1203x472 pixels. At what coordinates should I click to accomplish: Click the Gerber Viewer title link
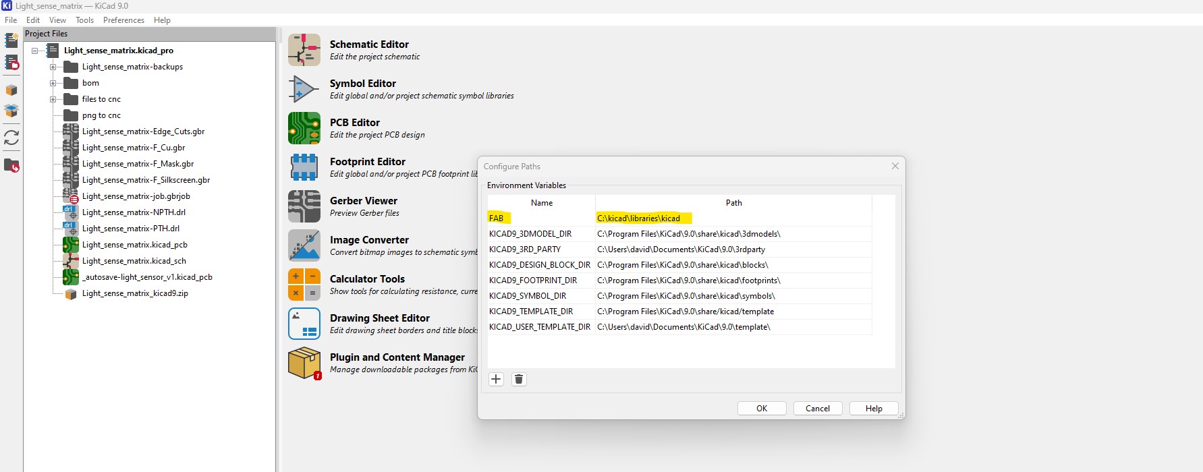(x=364, y=201)
